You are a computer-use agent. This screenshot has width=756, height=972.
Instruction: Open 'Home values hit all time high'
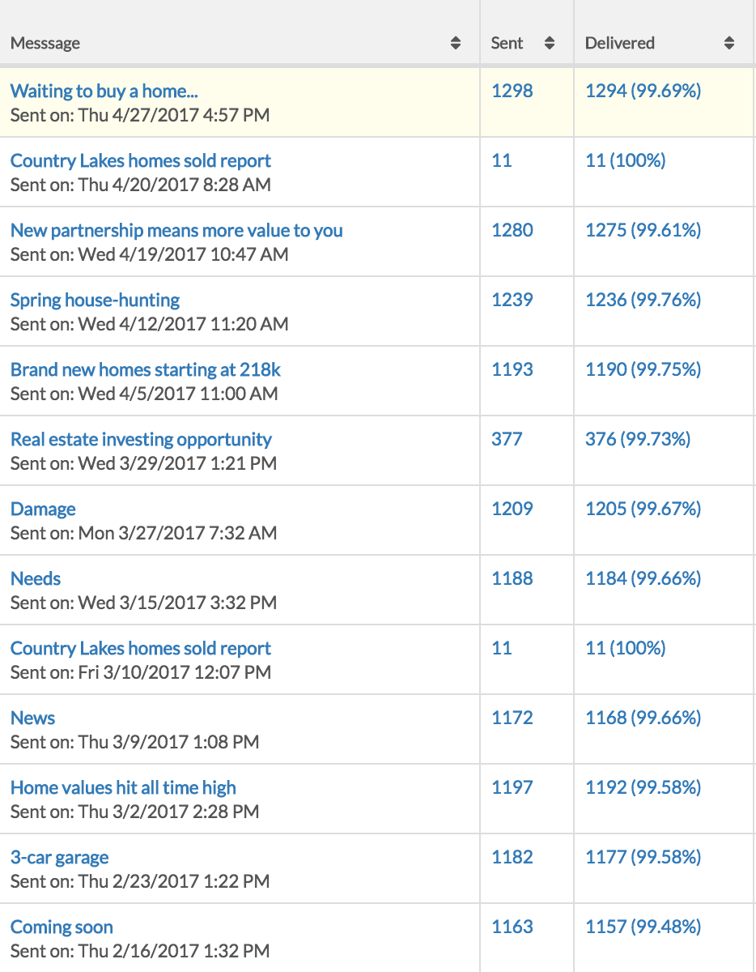tap(123, 787)
